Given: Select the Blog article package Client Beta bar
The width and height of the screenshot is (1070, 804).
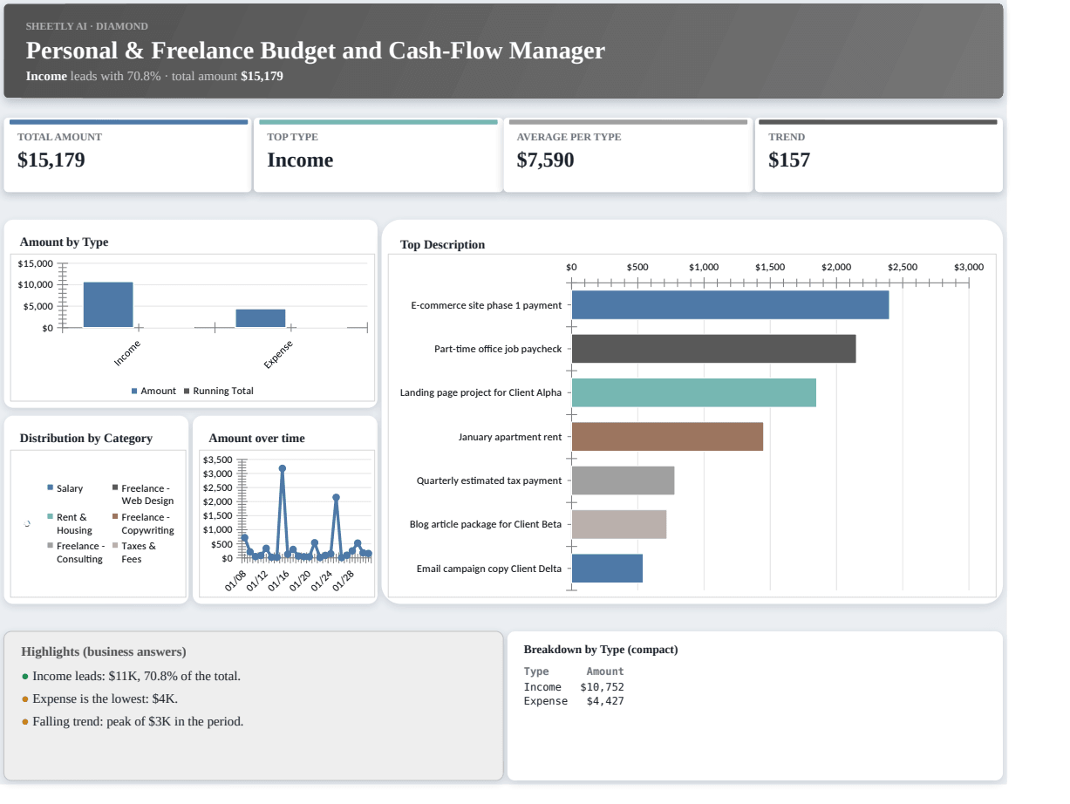Looking at the screenshot, I should (x=619, y=524).
